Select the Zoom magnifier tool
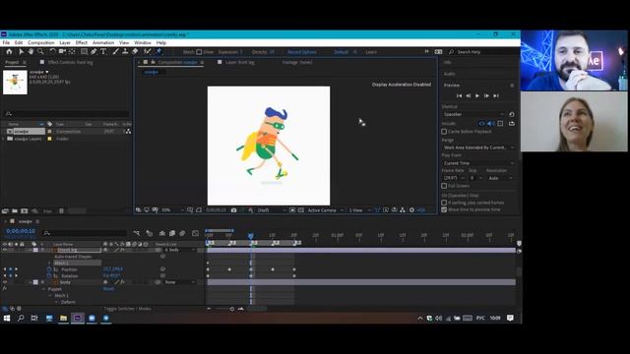 pyautogui.click(x=40, y=51)
